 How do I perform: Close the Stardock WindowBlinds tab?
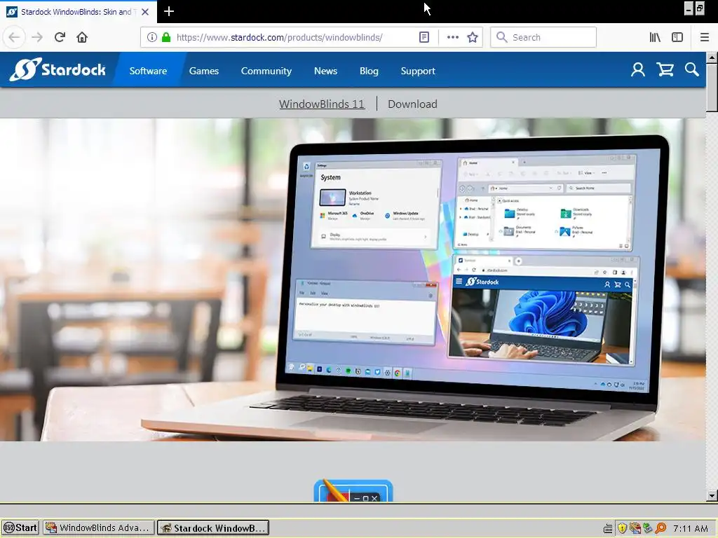[145, 12]
